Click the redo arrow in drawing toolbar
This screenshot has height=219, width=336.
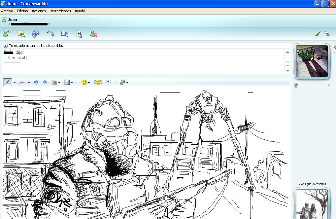coord(45,82)
